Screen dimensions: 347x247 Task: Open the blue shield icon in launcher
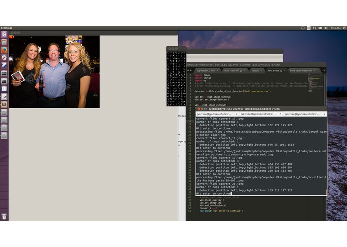pos(4,66)
